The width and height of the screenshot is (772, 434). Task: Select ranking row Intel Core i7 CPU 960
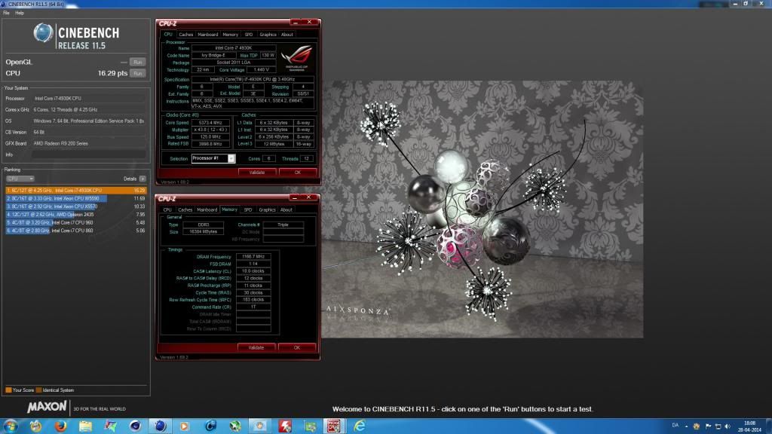click(76, 222)
